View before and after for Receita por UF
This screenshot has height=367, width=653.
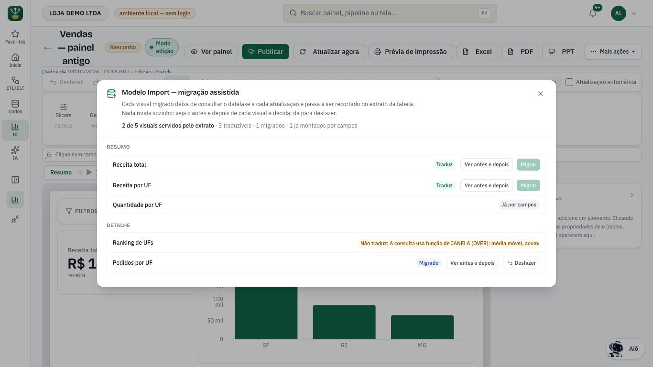pyautogui.click(x=487, y=185)
